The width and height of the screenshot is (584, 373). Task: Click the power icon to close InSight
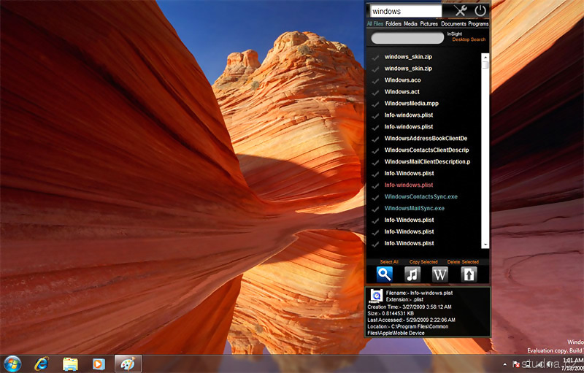pyautogui.click(x=480, y=11)
